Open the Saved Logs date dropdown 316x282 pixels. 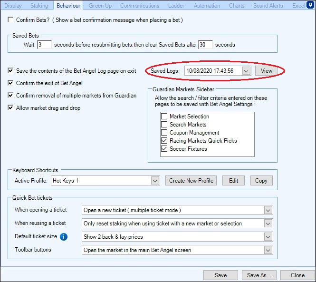[246, 71]
